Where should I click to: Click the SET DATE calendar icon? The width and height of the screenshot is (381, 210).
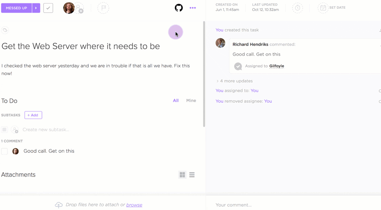323,8
